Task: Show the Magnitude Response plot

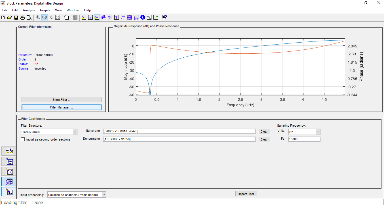Action: pyautogui.click(x=84, y=17)
